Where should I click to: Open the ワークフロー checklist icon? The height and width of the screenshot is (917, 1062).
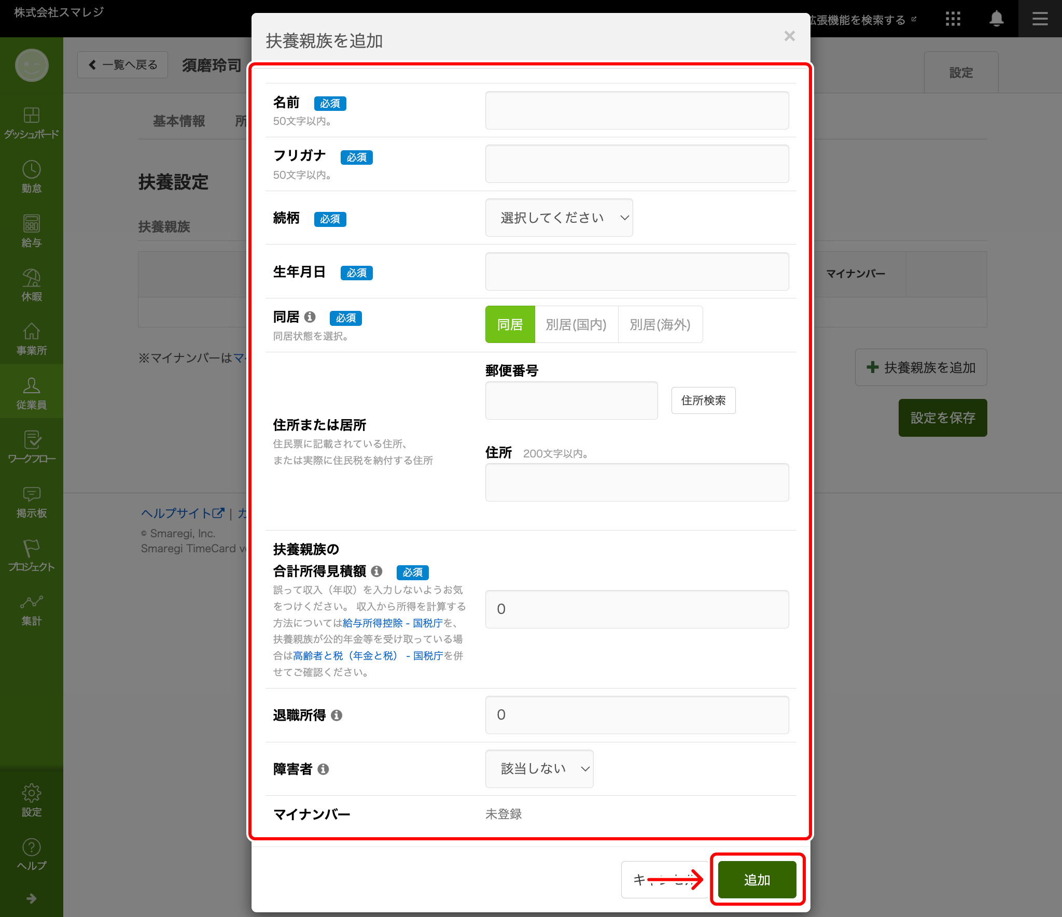click(x=31, y=440)
